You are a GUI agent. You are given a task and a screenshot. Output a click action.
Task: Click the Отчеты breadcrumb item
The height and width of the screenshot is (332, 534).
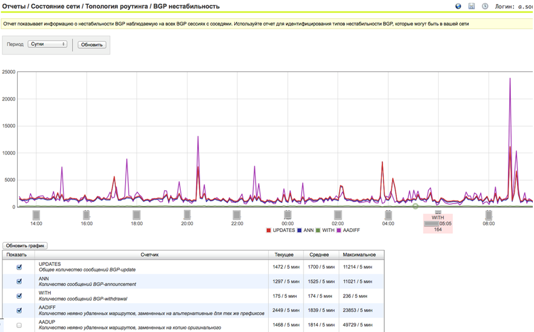point(14,7)
